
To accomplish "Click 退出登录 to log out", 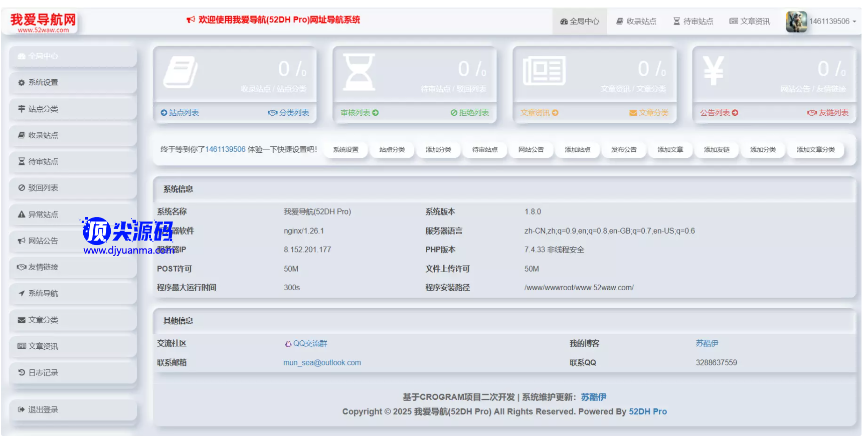I will tap(43, 410).
